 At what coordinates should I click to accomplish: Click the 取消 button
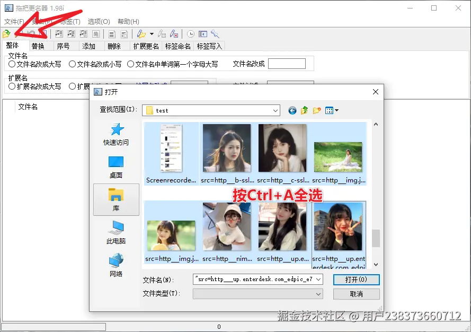pos(356,294)
